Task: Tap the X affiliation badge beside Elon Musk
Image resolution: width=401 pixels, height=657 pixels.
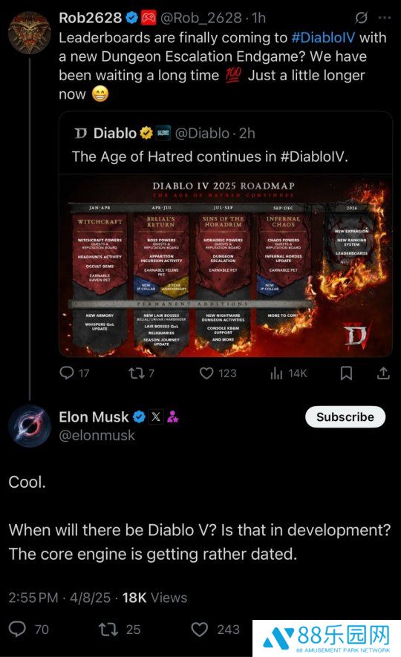Action: tap(156, 417)
